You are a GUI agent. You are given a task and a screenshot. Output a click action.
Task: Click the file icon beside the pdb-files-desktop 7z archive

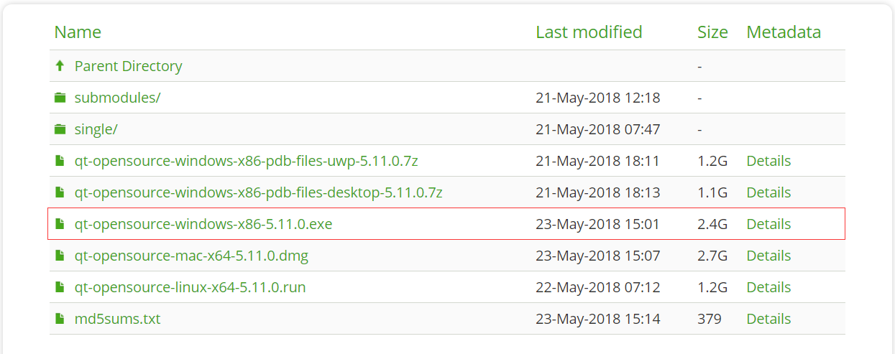pos(60,192)
